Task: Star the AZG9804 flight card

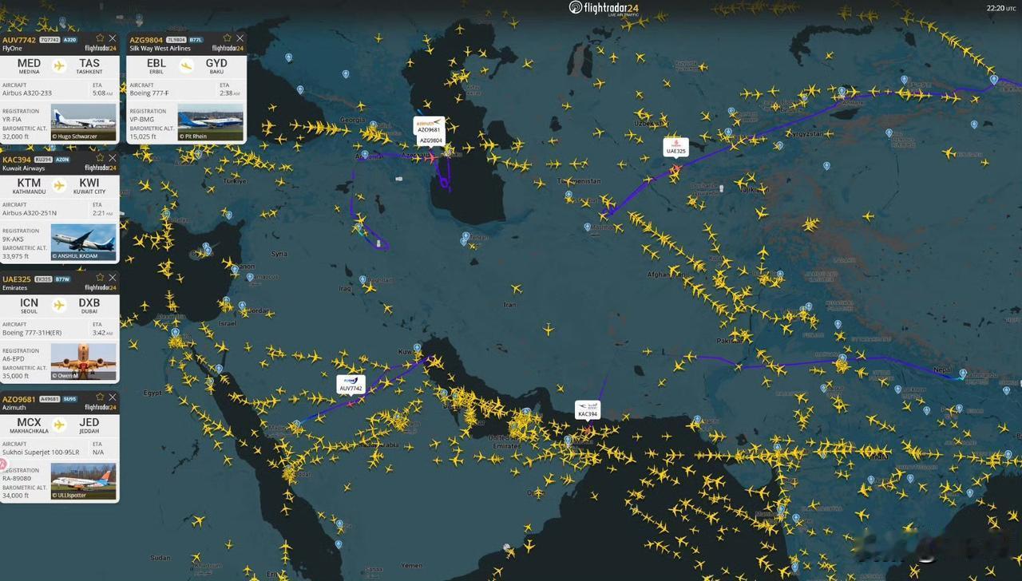Action: tap(228, 38)
